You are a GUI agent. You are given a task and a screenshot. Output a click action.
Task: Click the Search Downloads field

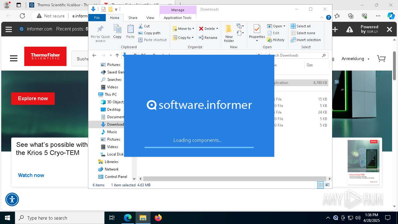297,55
